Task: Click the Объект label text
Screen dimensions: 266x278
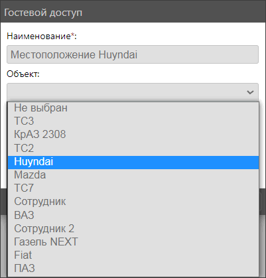Action: pyautogui.click(x=23, y=74)
